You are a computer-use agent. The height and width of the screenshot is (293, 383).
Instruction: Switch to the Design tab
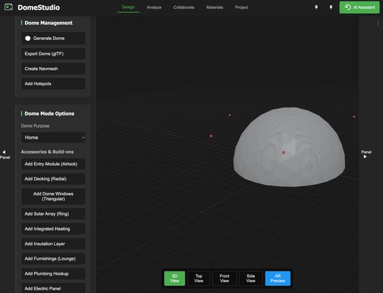click(128, 7)
